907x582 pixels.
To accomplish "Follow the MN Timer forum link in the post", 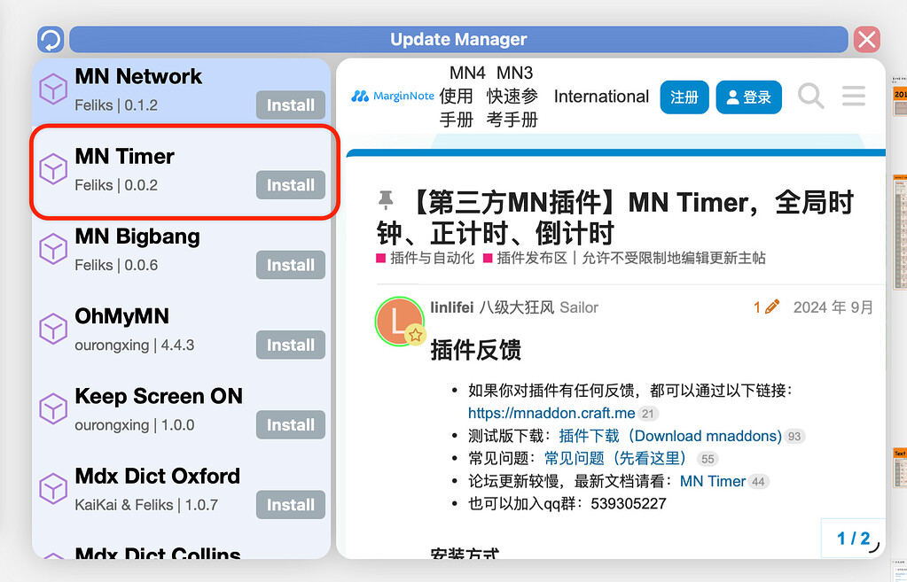I will point(712,481).
